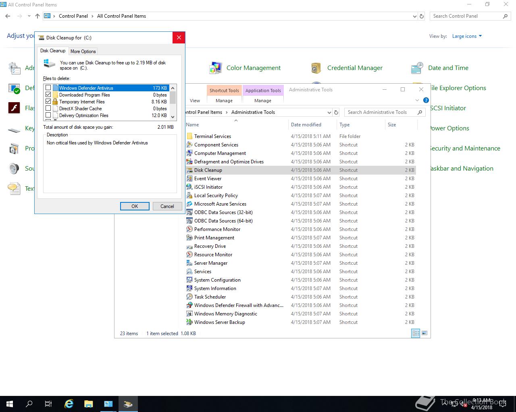Click the Event Viewer icon
The width and height of the screenshot is (516, 412).
point(189,179)
